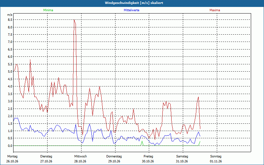Click the date 26.10.26

[x=12, y=161]
